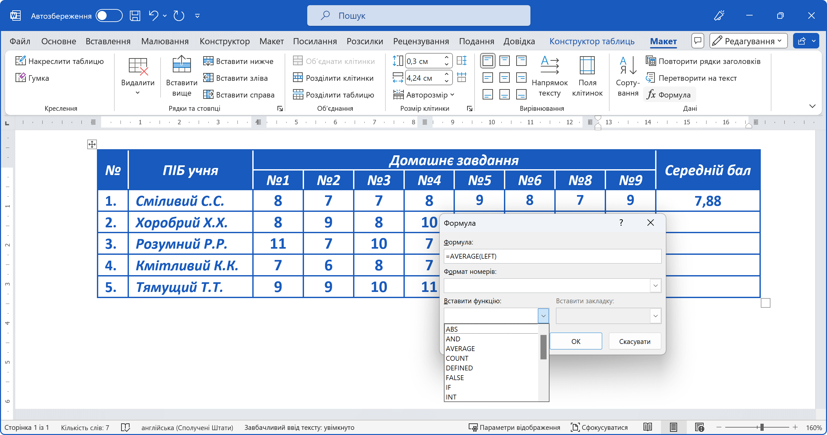Toggle Repeat Header Rows (Повторити рядки заголовків)
Viewport: 827px width, 435px height.
click(x=651, y=61)
